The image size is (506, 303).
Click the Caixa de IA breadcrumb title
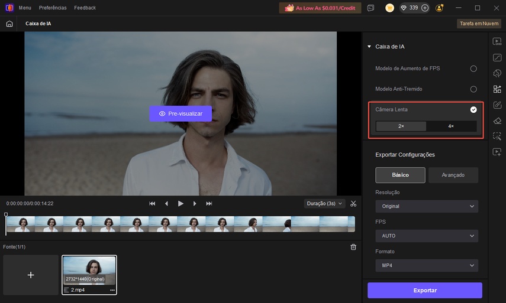coord(38,24)
